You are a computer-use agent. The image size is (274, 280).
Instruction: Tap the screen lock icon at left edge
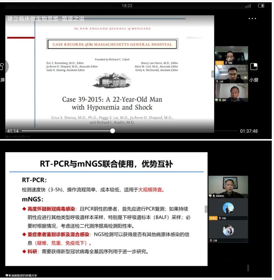[2, 67]
